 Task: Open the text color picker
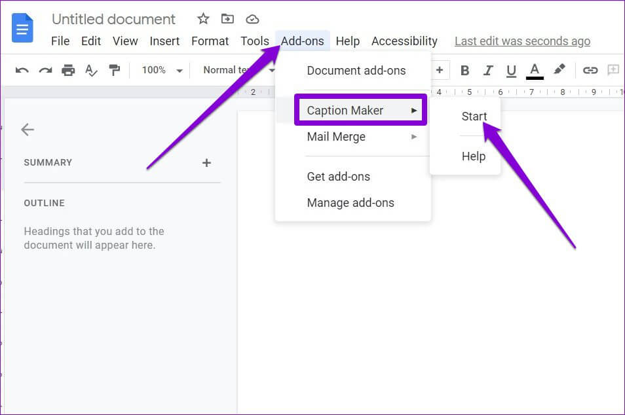pos(535,72)
